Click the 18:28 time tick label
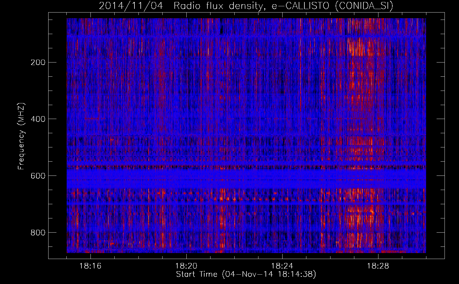This screenshot has width=459, height=284. pos(378,266)
